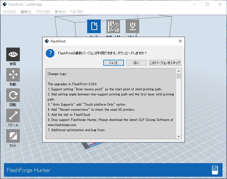Select the カット cut tool

point(13,136)
